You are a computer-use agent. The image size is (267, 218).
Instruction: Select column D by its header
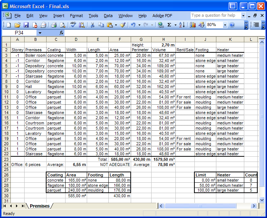76,39
